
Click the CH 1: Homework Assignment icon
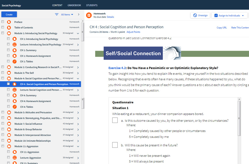[14, 56]
